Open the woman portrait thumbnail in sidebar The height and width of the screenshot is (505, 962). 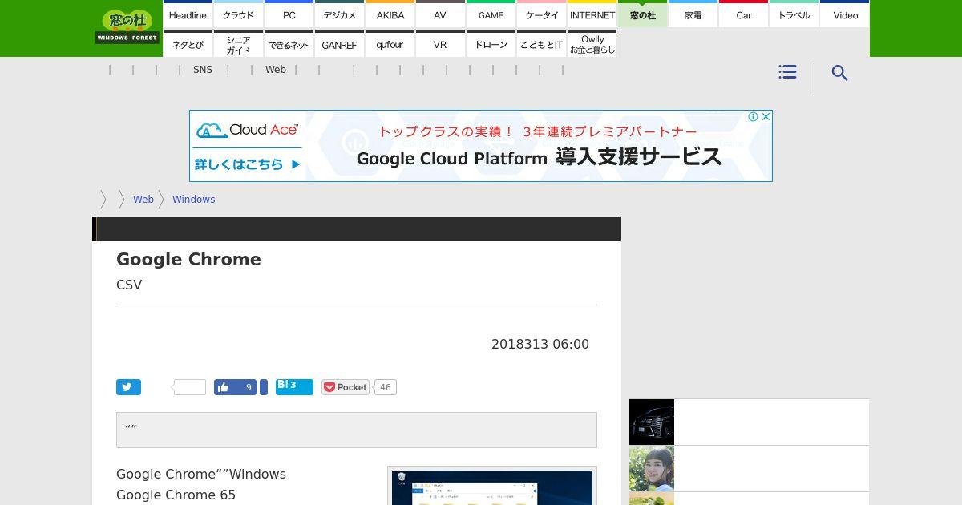click(651, 468)
